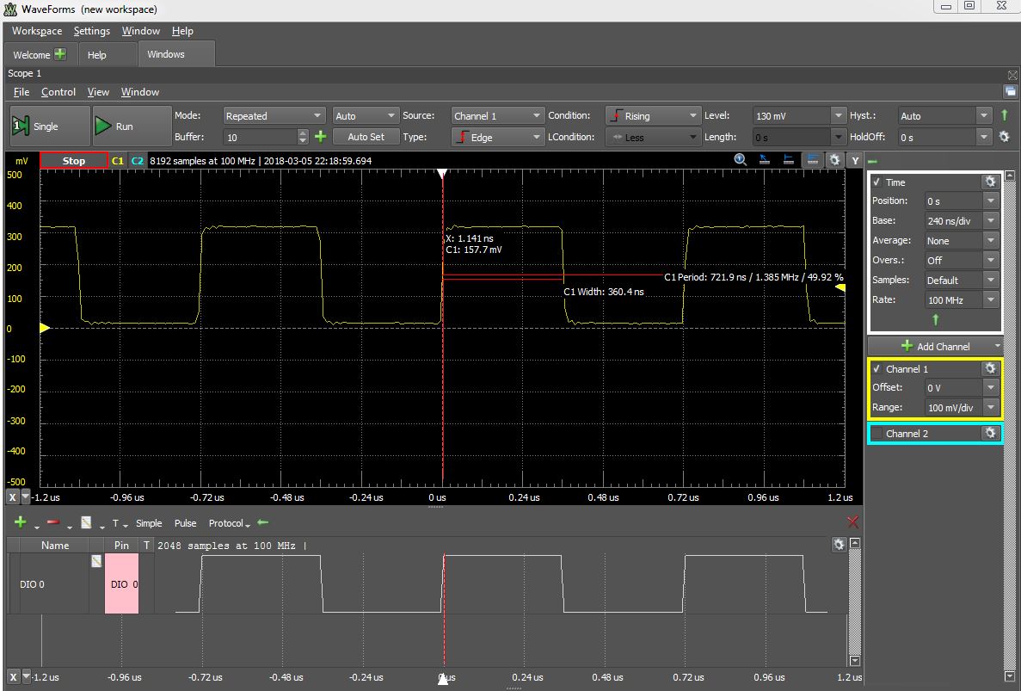The width and height of the screenshot is (1021, 691).
Task: Open the Mode dropdown showing Repeated
Action: pos(274,116)
